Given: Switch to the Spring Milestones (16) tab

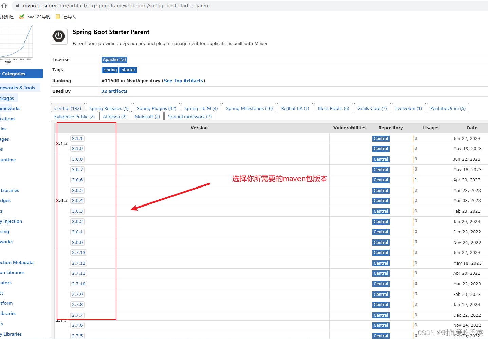Looking at the screenshot, I should pos(249,108).
